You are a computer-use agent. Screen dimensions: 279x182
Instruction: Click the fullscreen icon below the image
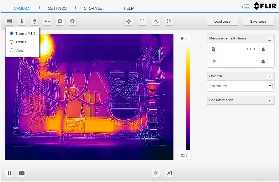click(169, 173)
